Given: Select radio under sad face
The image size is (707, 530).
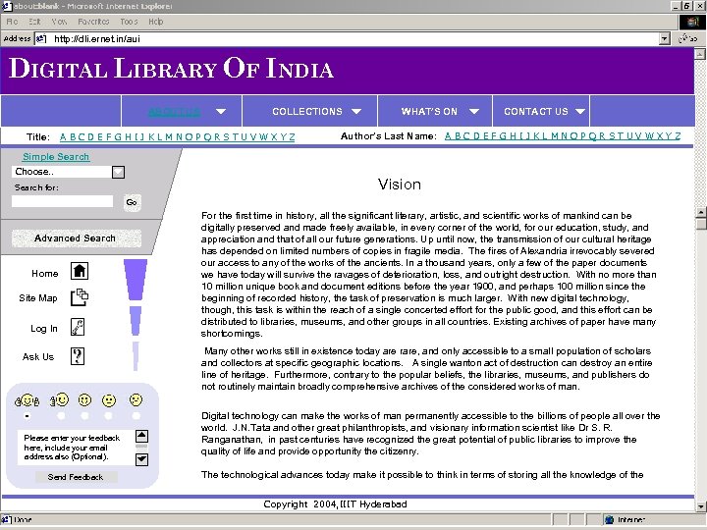Looking at the screenshot, I should coord(136,416).
